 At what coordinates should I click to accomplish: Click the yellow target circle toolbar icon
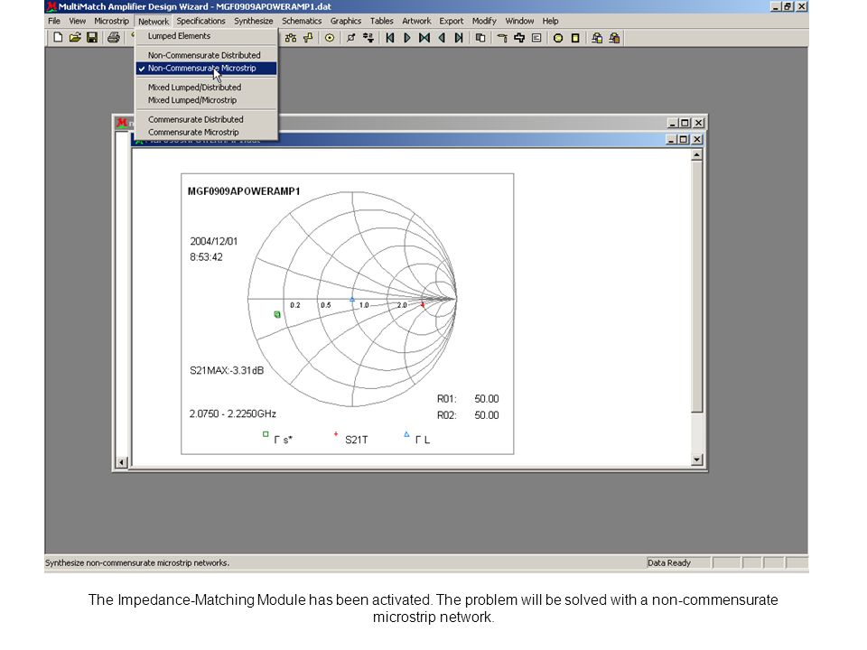(x=330, y=38)
